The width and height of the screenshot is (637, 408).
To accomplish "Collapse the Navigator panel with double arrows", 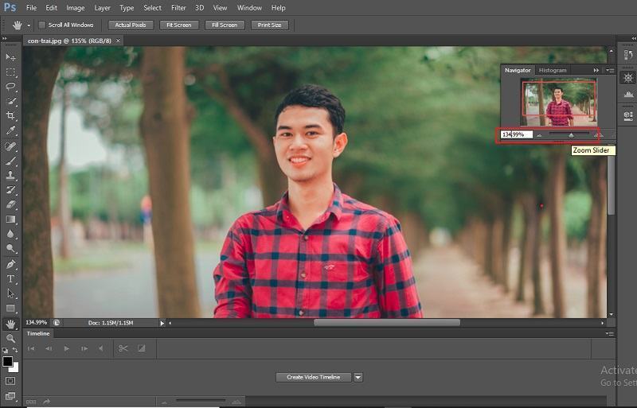I will (596, 70).
